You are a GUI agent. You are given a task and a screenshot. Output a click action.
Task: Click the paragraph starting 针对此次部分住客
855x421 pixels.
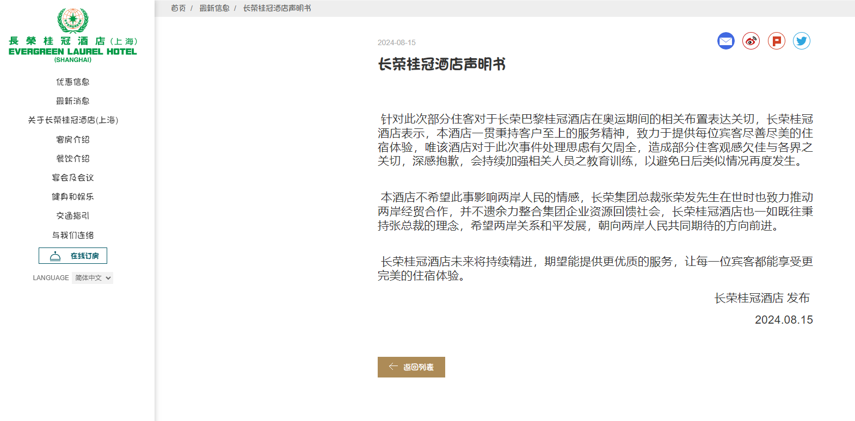point(595,140)
